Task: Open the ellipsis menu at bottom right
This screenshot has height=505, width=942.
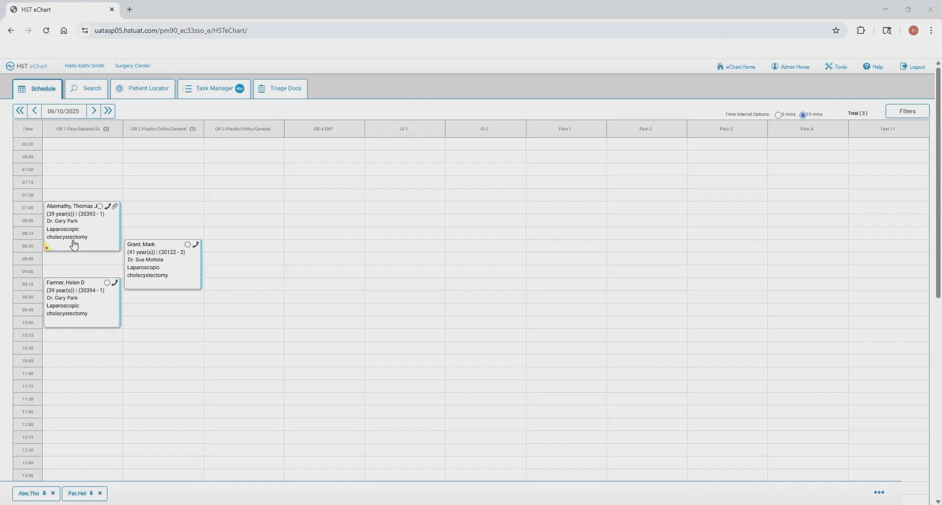Action: pos(879,492)
